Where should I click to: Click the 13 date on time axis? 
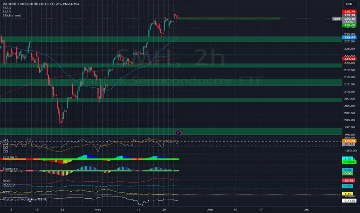click(x=138, y=210)
